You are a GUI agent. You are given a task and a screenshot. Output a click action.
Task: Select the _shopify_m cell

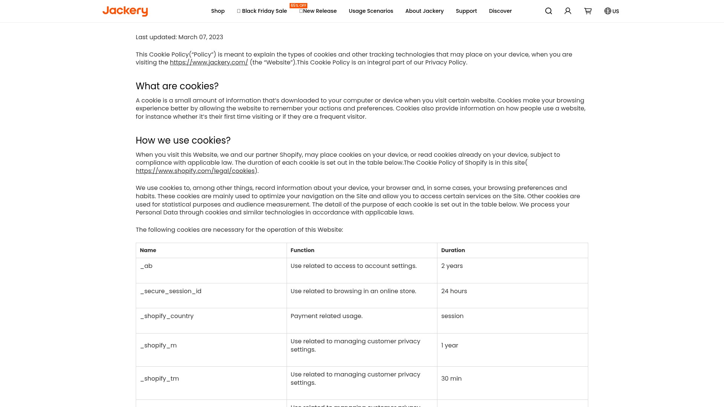[x=211, y=350]
